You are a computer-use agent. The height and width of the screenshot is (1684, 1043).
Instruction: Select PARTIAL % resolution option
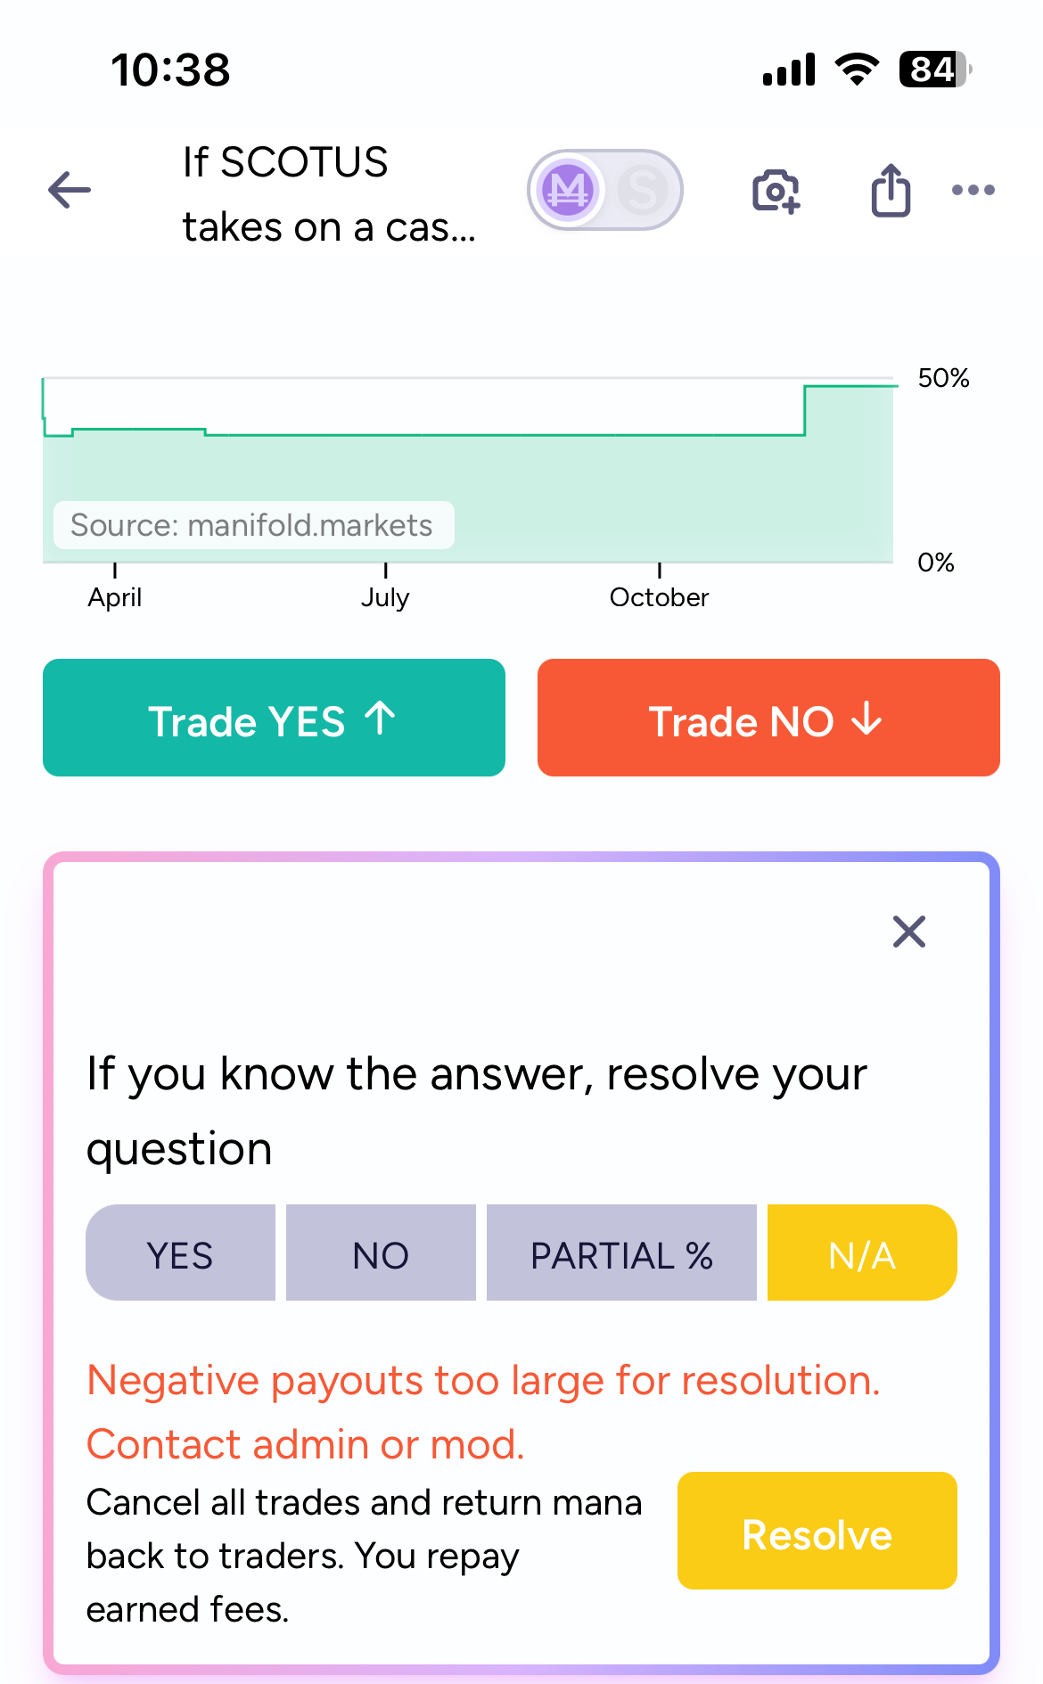[x=621, y=1253]
